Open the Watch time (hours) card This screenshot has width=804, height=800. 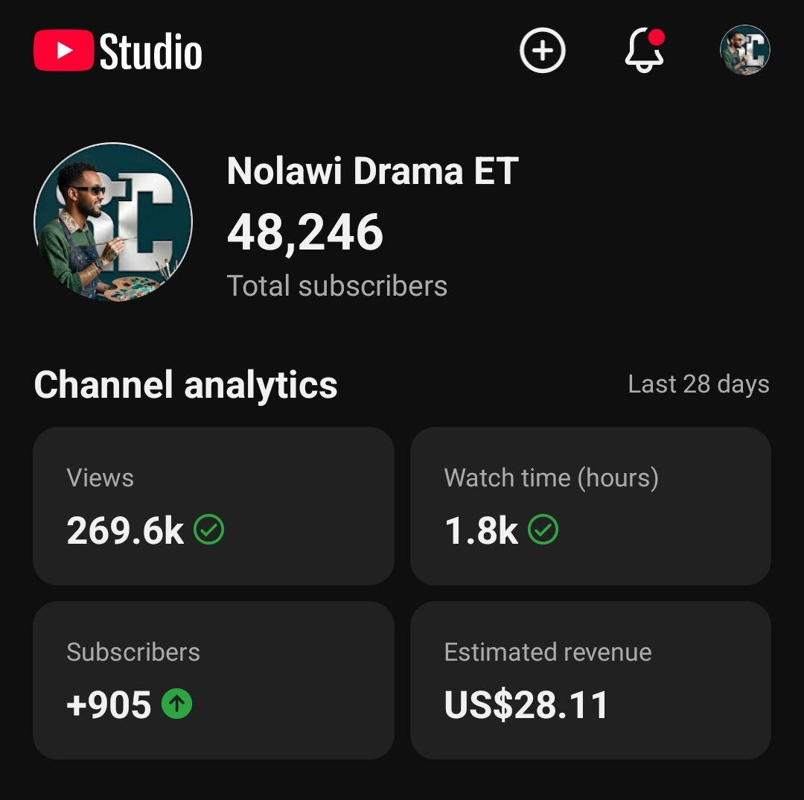590,506
